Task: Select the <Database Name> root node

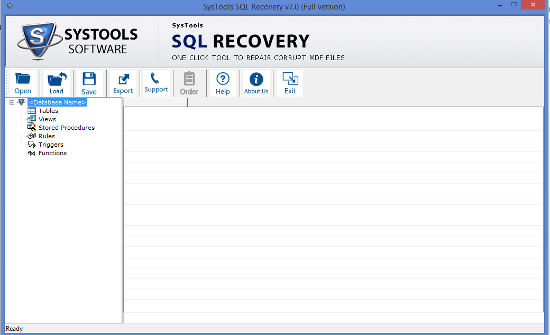Action: point(58,102)
